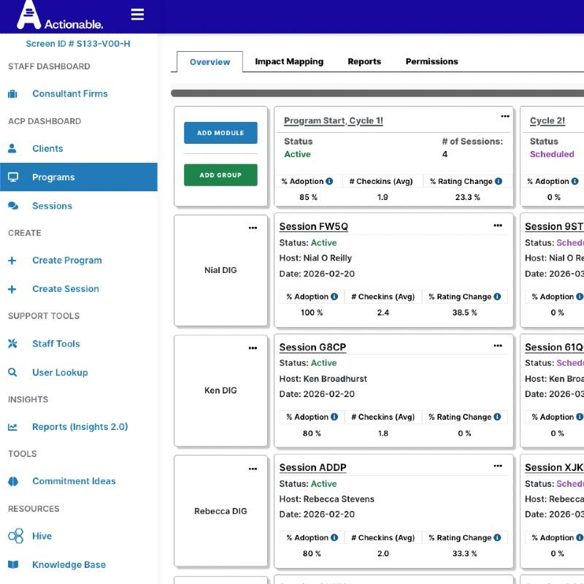Open Hive resource link

point(42,536)
